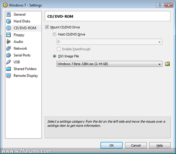Open Remote Display settings label

26,76
